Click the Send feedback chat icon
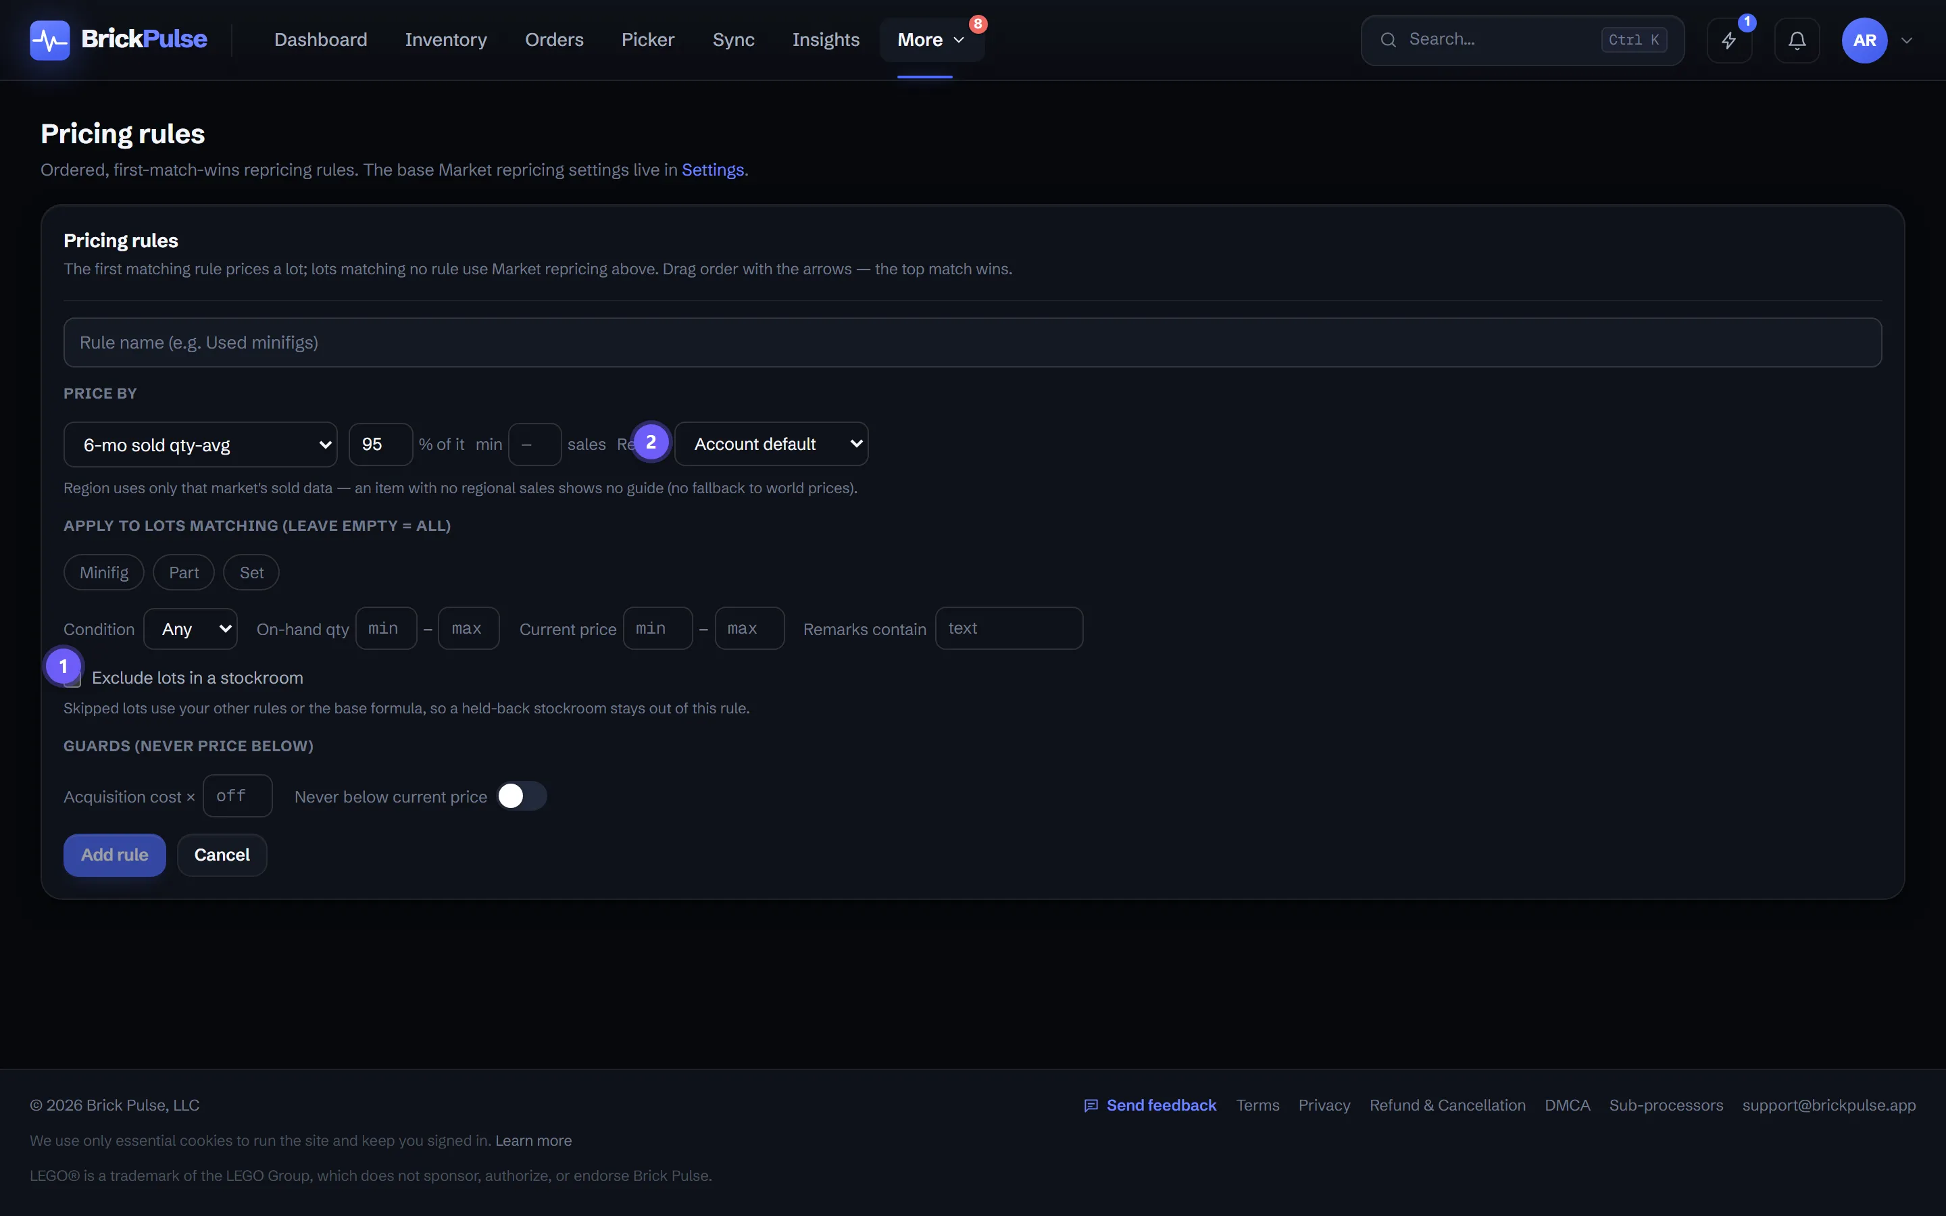 pos(1091,1106)
